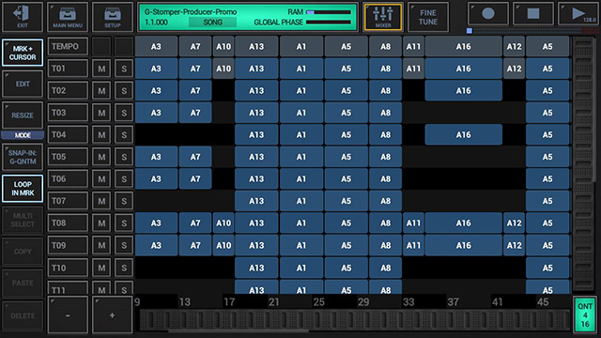The width and height of the screenshot is (601, 338).
Task: Click the vertical track scroll strip
Action: point(583,164)
